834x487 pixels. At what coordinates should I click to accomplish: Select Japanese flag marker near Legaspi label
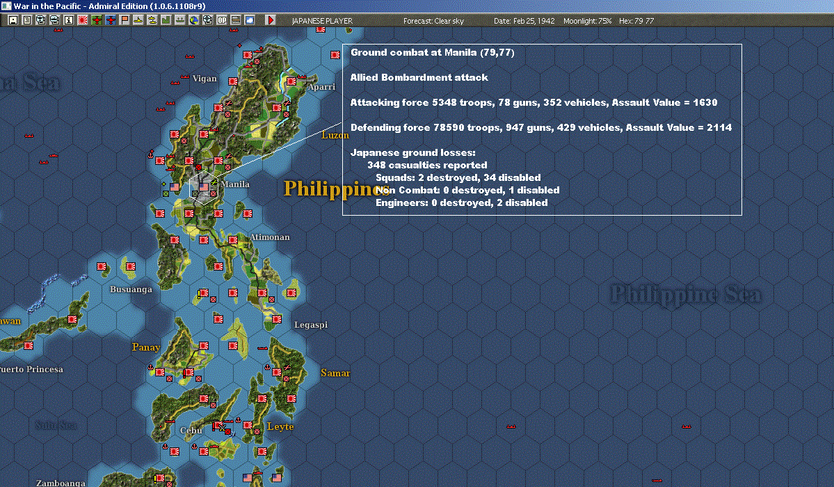(277, 319)
